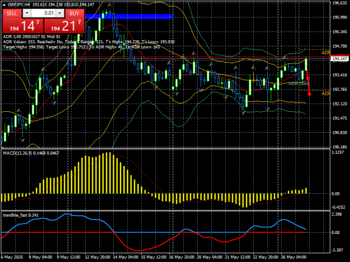
Task: Click the 192.765 price scale label
Action: click(339, 89)
